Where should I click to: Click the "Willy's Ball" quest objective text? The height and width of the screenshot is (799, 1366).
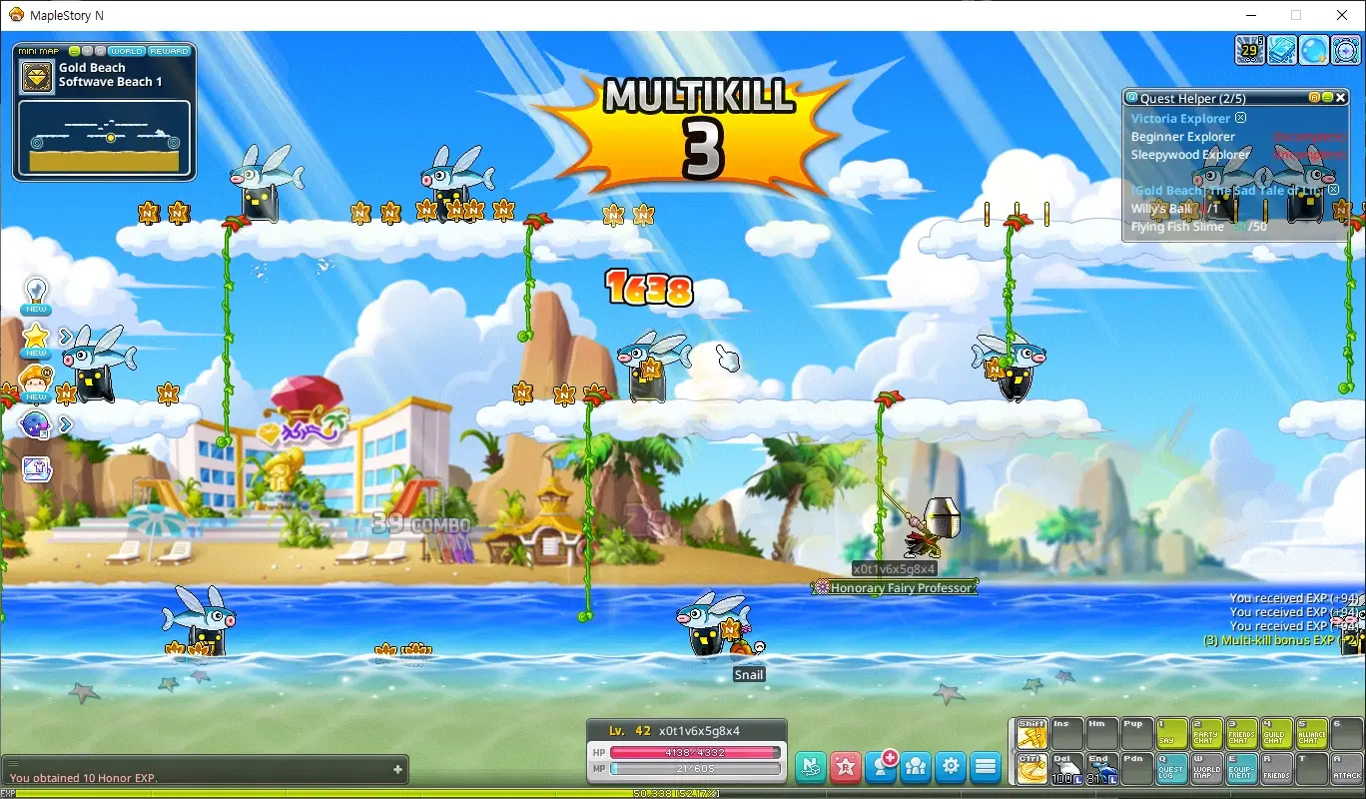tap(1161, 209)
